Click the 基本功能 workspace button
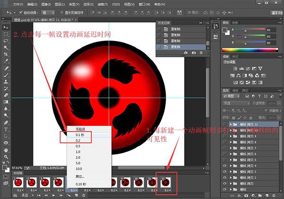The height and width of the screenshot is (199, 284). [x=276, y=13]
